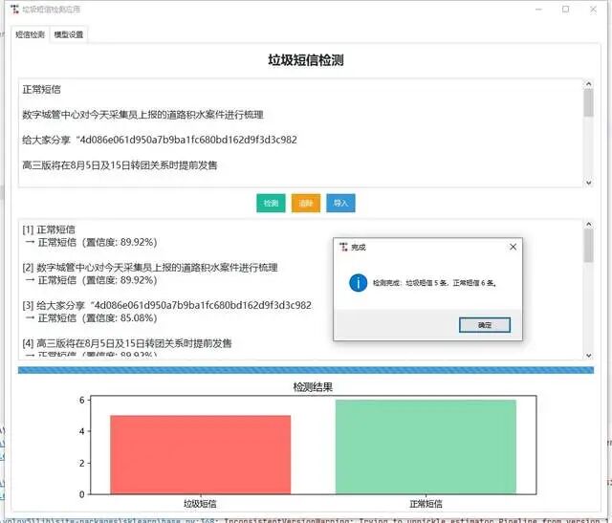Image resolution: width=612 pixels, height=523 pixels.
Task: Click down arrow of input area scrollbar
Action: click(x=588, y=182)
